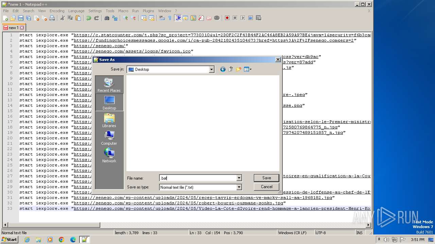435x244 pixels.
Task: Close the new 1 tab
Action: tap(22, 28)
